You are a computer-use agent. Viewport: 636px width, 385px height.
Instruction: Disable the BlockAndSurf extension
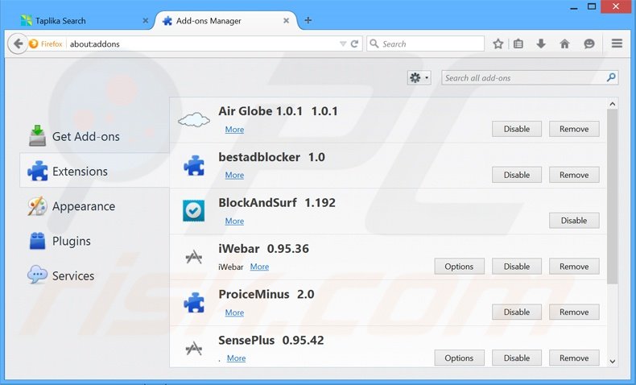pyautogui.click(x=574, y=221)
